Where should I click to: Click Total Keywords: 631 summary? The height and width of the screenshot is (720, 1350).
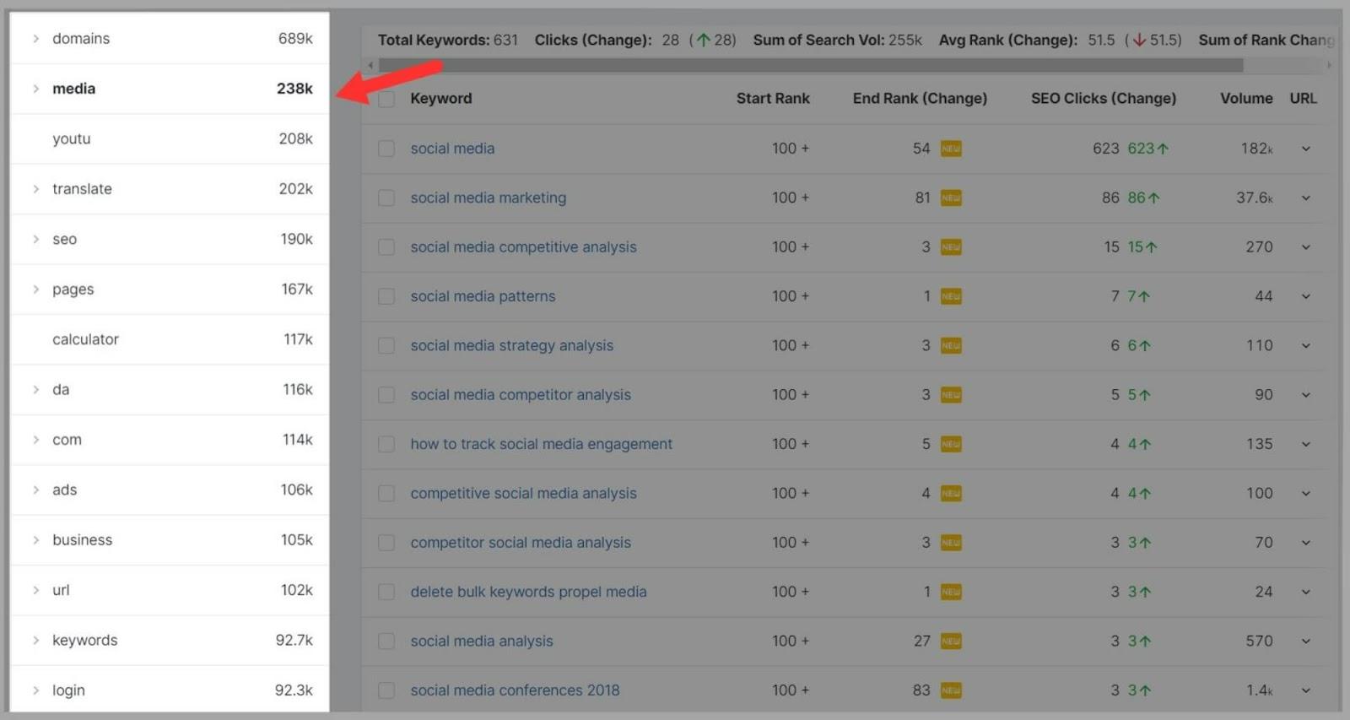[447, 40]
